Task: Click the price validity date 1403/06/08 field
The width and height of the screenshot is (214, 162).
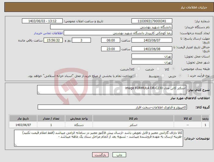Action: point(152,49)
